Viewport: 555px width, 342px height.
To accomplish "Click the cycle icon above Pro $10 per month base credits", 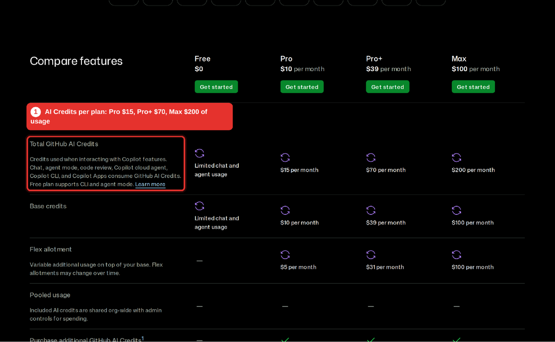I will click(285, 210).
